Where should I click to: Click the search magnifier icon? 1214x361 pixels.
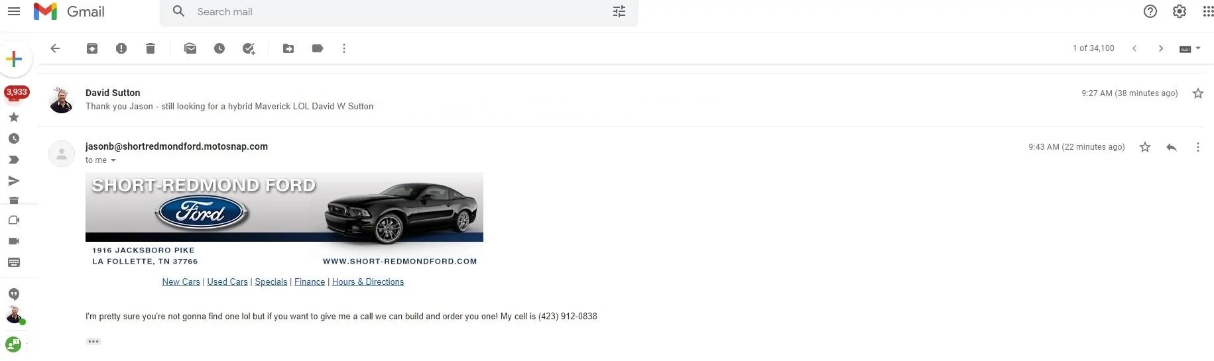[x=178, y=11]
